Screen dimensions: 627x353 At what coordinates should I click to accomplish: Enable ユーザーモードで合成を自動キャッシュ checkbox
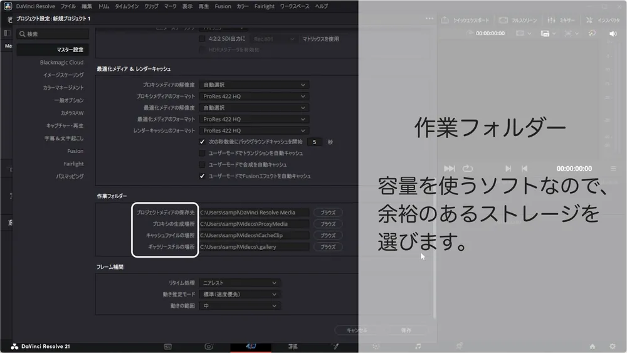click(202, 164)
